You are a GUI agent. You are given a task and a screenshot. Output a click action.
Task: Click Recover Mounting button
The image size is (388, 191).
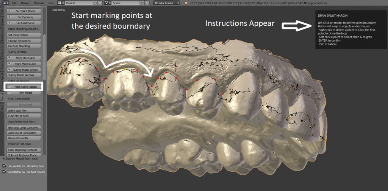click(24, 46)
